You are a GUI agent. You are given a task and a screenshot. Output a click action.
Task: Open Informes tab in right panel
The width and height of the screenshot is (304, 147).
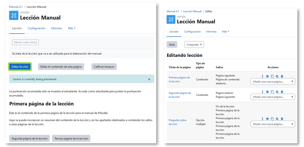(211, 32)
